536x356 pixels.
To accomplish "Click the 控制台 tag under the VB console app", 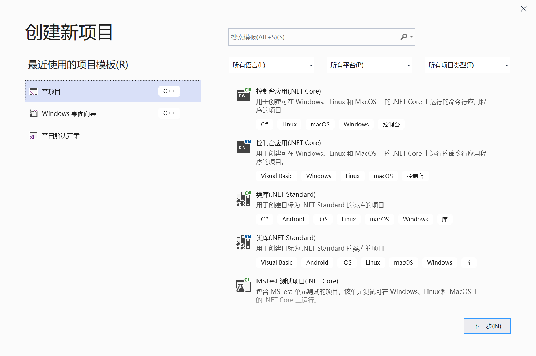I will [x=415, y=176].
